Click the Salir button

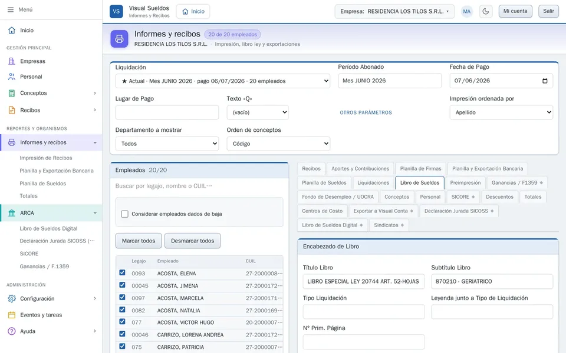[x=548, y=11]
